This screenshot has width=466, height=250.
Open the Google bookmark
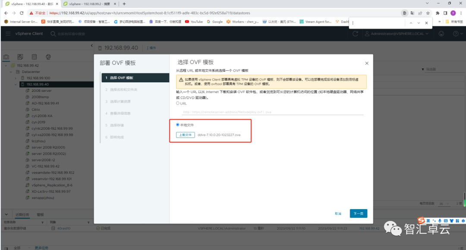[x=214, y=22]
